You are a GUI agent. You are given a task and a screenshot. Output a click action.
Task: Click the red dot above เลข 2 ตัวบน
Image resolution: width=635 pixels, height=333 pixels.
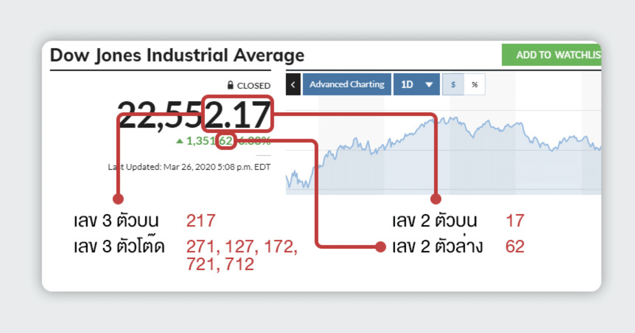tap(435, 199)
